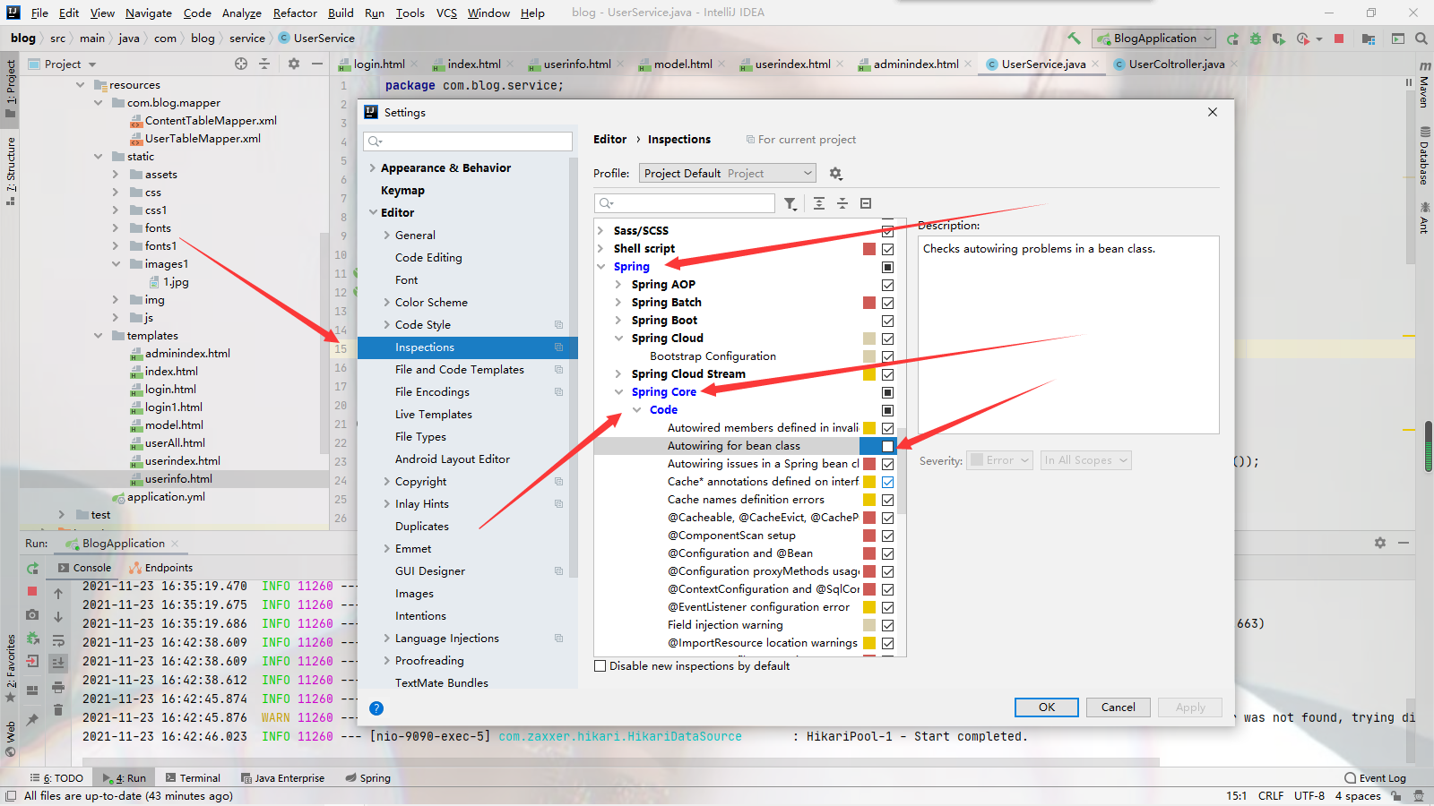The image size is (1434, 806).
Task: Click the Spring Cloud Stream severity swatch
Action: click(869, 374)
